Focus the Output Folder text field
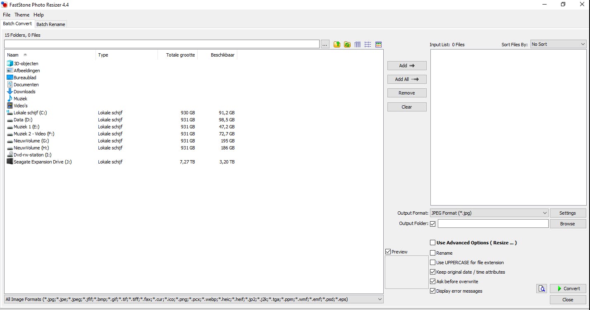Image resolution: width=590 pixels, height=310 pixels. (x=493, y=224)
